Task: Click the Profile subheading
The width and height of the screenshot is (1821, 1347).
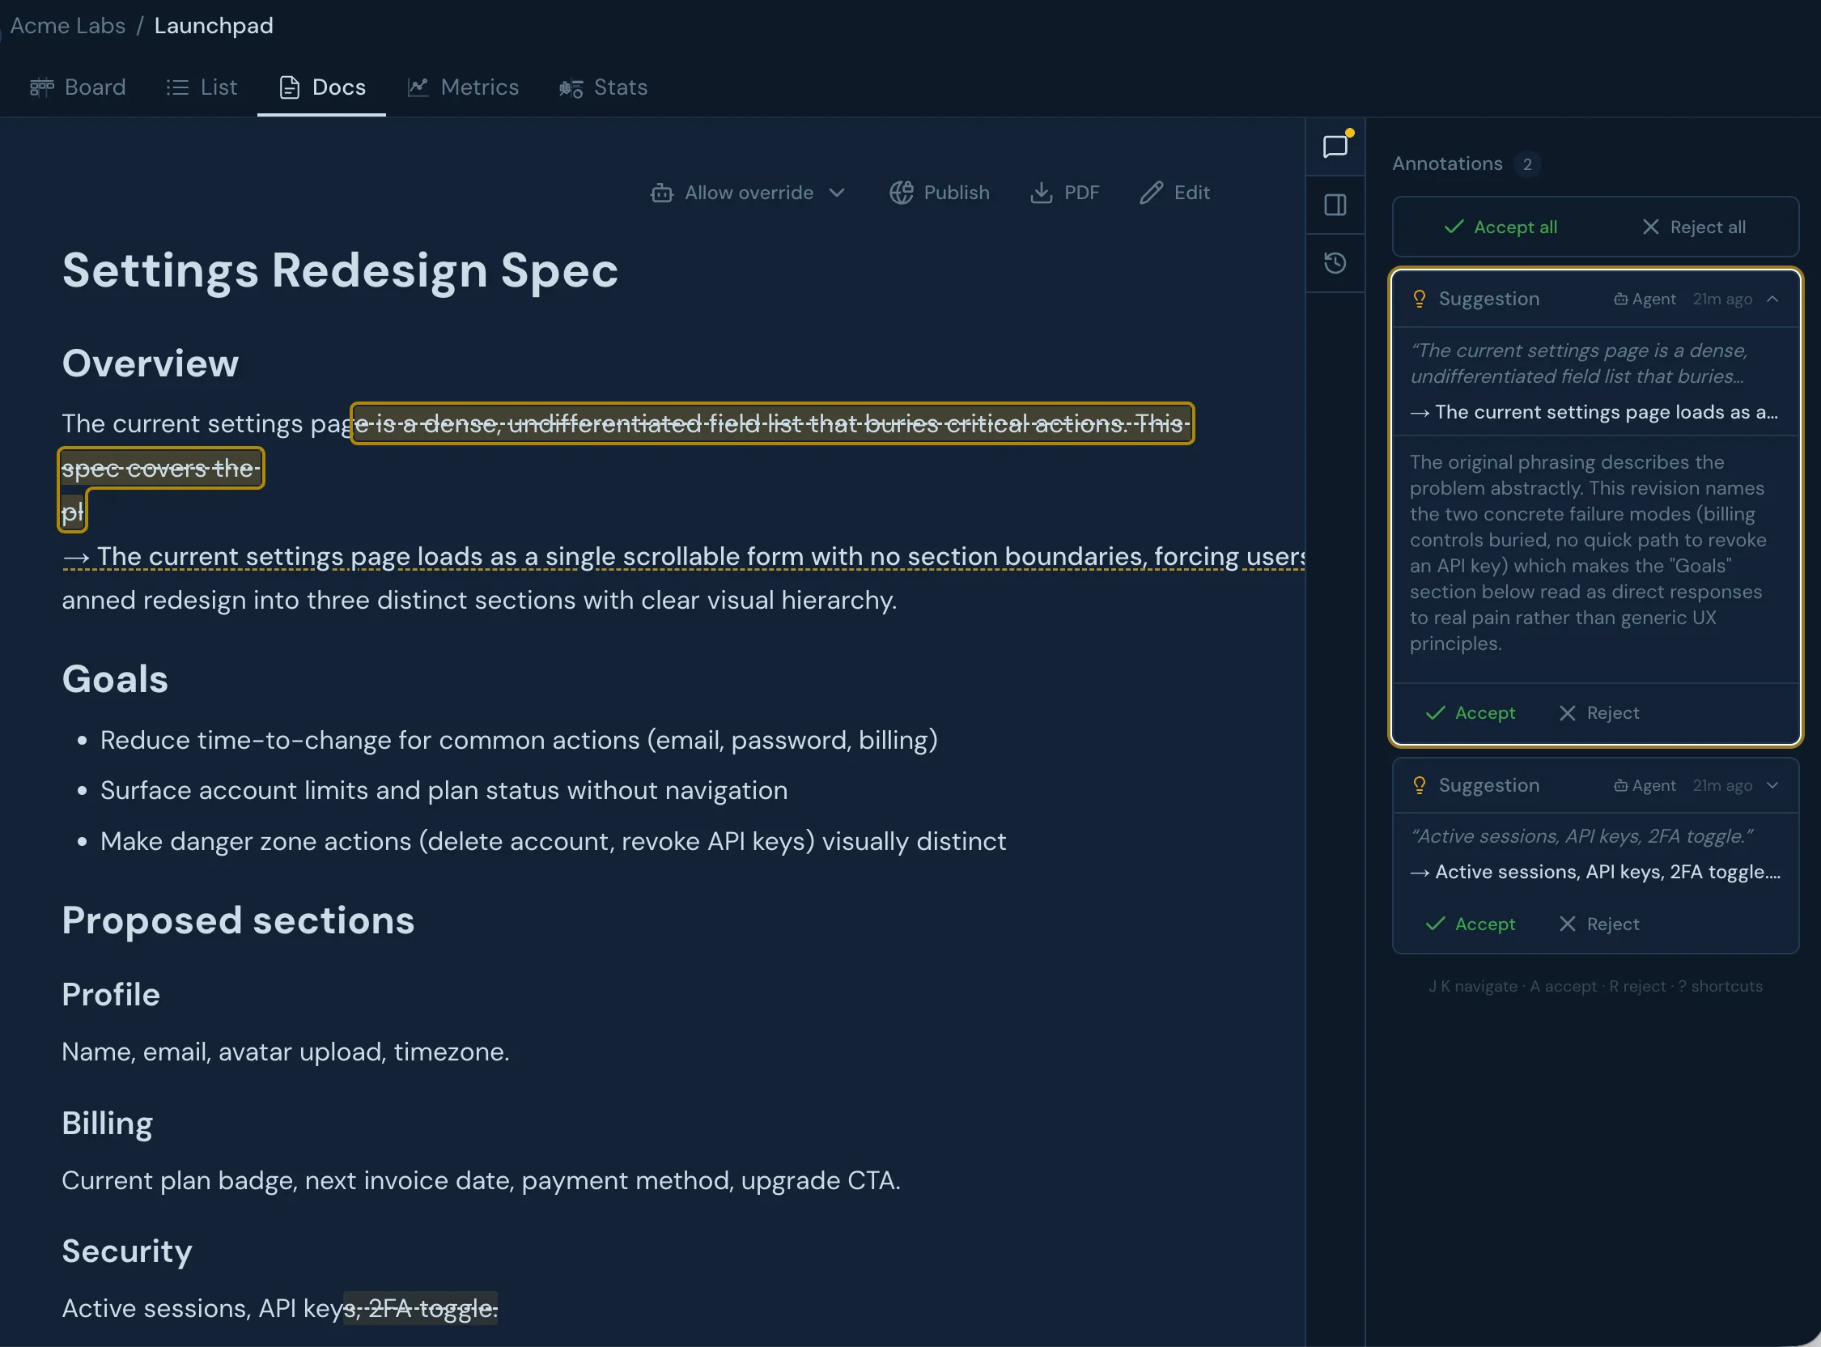Action: tap(111, 995)
